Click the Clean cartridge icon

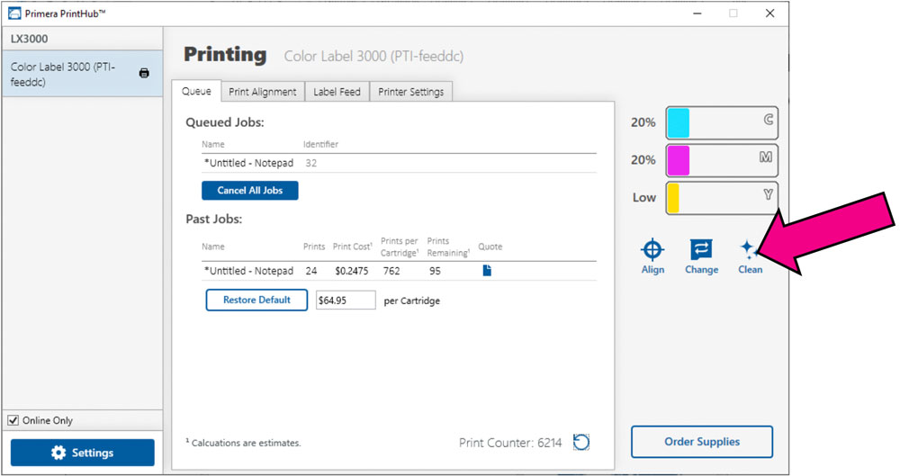coord(749,250)
